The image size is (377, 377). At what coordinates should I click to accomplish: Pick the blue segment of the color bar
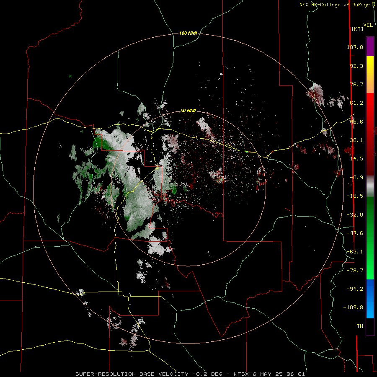coord(370,289)
